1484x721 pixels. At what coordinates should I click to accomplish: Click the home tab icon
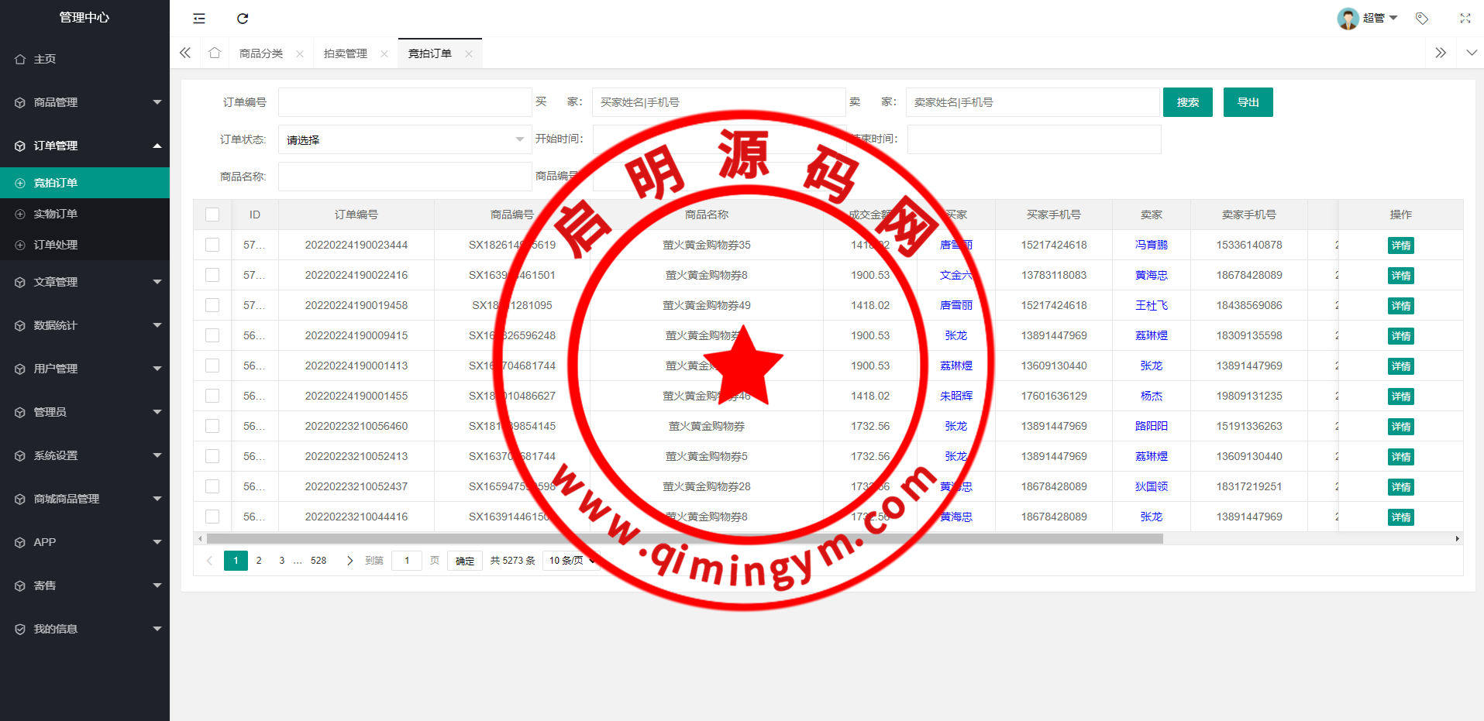215,53
